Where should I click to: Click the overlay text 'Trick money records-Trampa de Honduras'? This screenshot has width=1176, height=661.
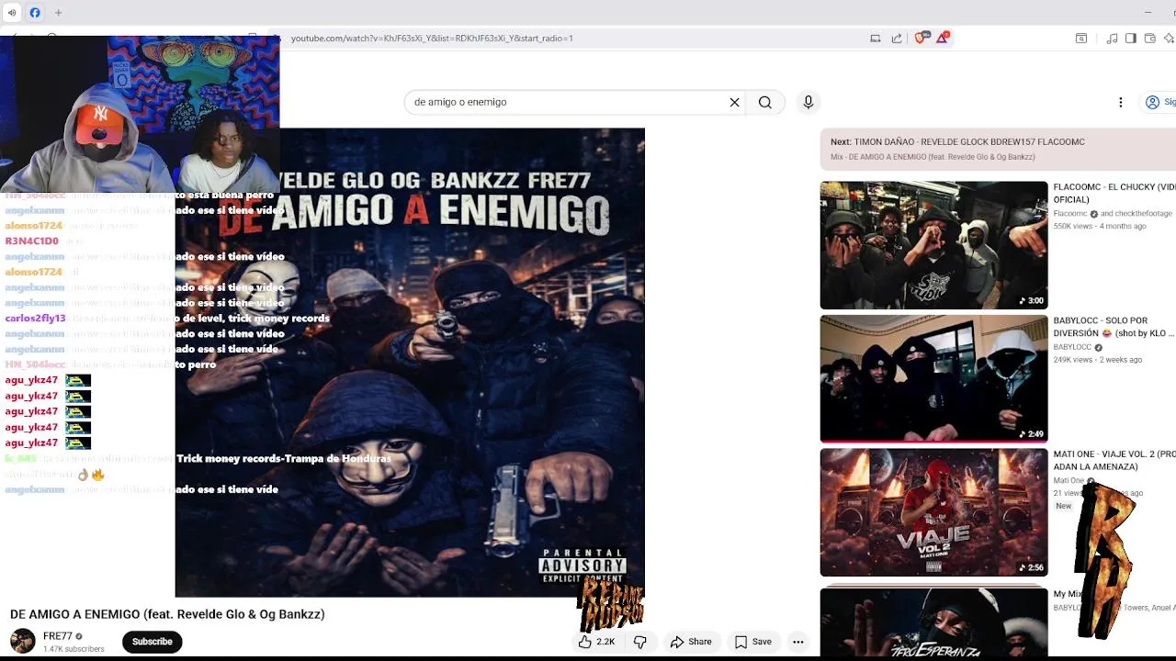(284, 458)
